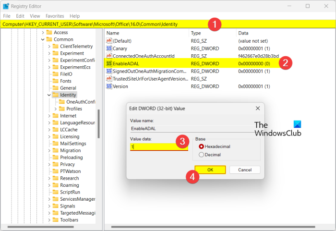Screen dimensions: 336x231
Task: Click the registry path address bar
Action: point(168,24)
